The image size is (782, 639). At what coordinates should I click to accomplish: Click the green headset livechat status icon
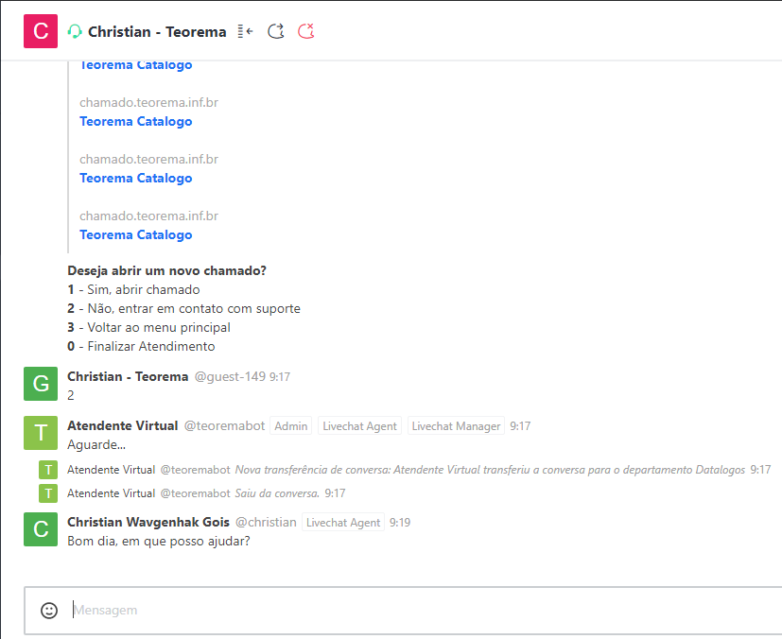75,32
